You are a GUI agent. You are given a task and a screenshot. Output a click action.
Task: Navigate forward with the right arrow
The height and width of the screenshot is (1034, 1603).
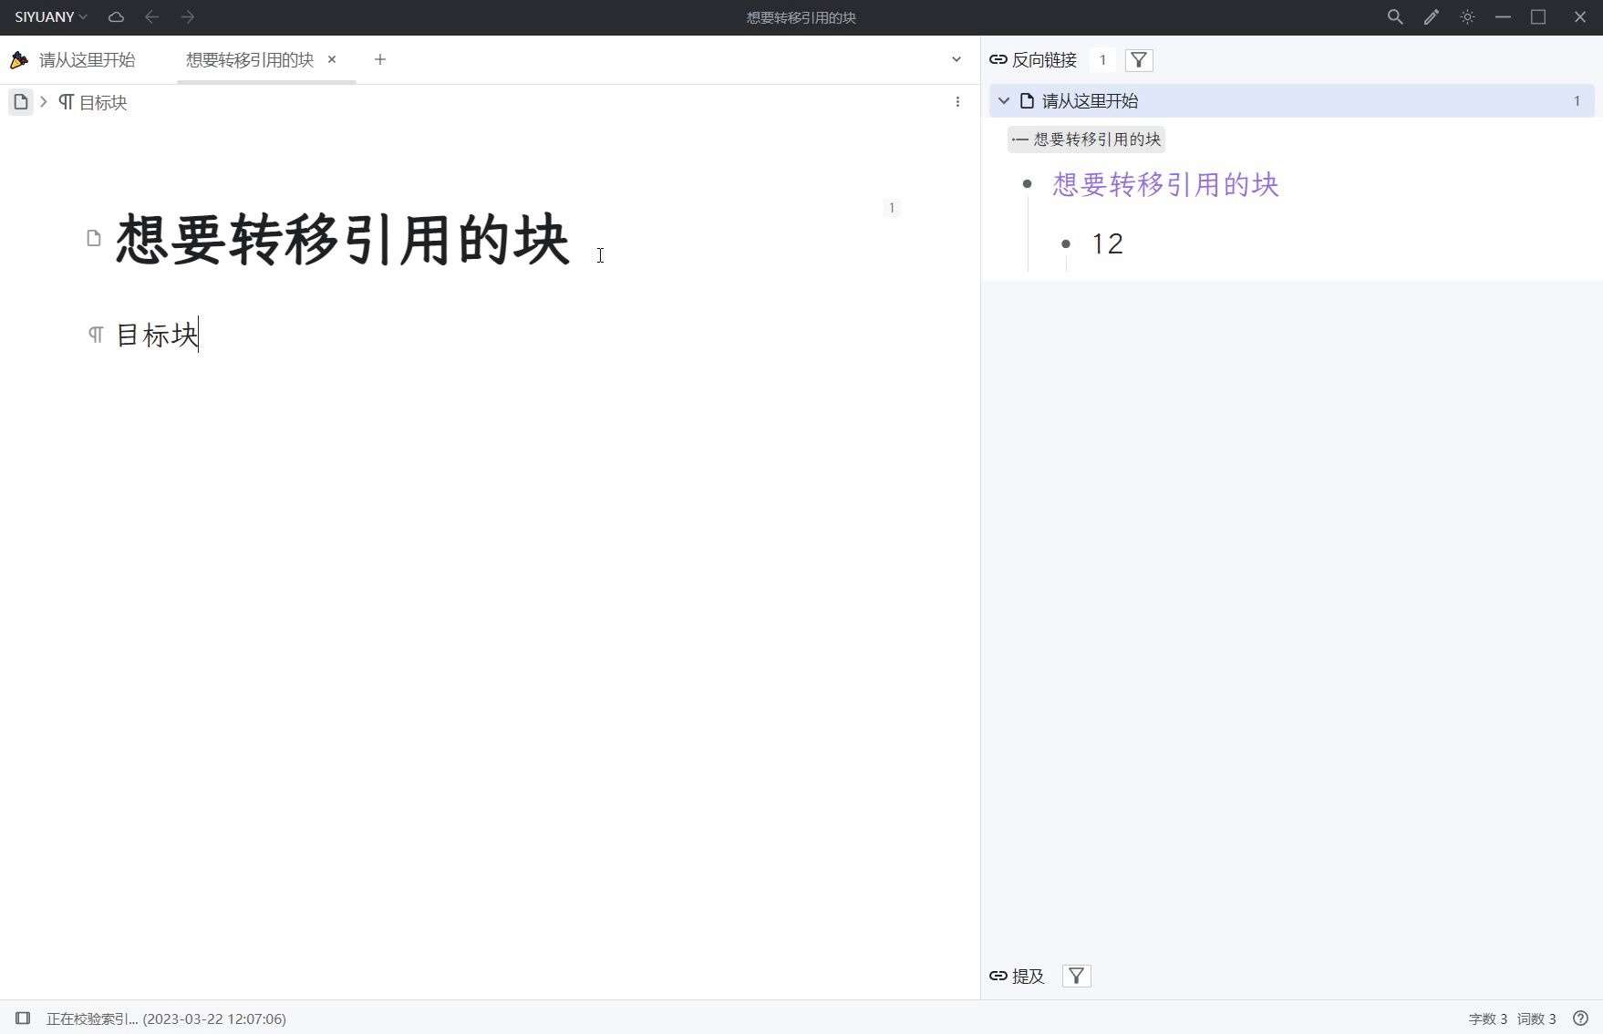(x=188, y=16)
